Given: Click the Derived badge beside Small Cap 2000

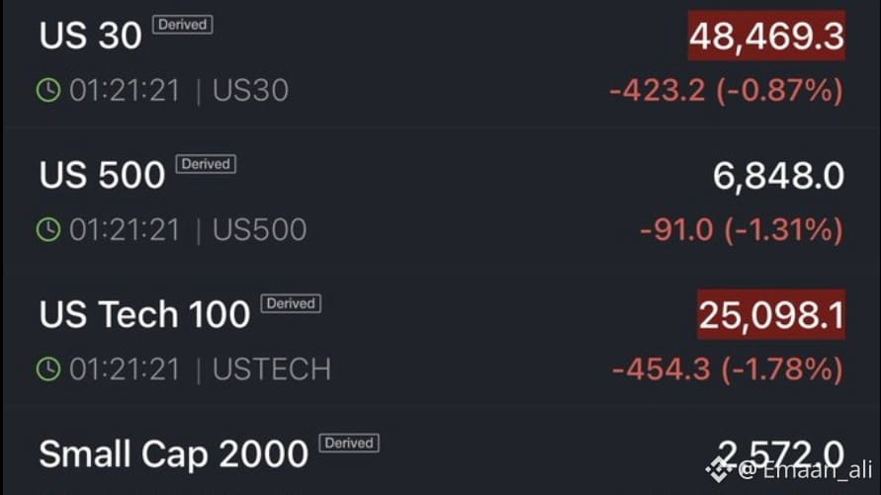Looking at the screenshot, I should 348,443.
